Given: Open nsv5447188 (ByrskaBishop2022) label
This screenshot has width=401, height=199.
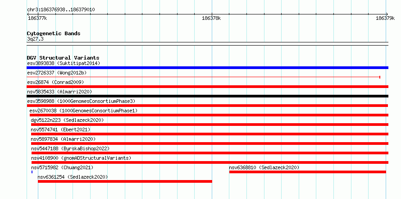Looking at the screenshot, I should click(70, 148).
